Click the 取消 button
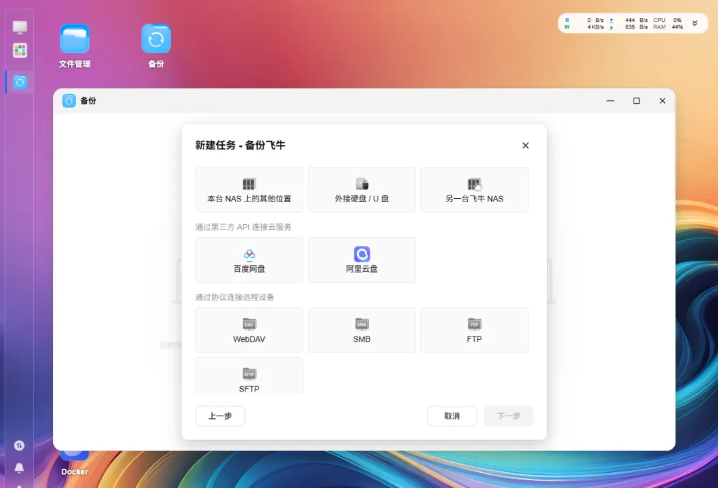 (x=452, y=416)
